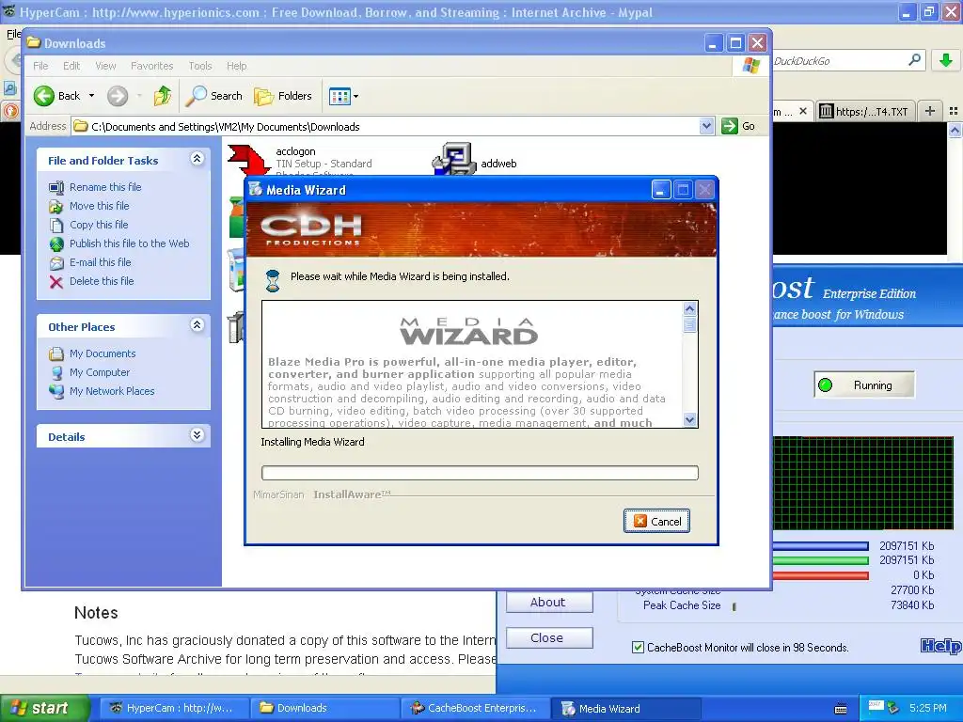Cancel the Media Wizard installation
The height and width of the screenshot is (722, 963).
click(x=656, y=521)
